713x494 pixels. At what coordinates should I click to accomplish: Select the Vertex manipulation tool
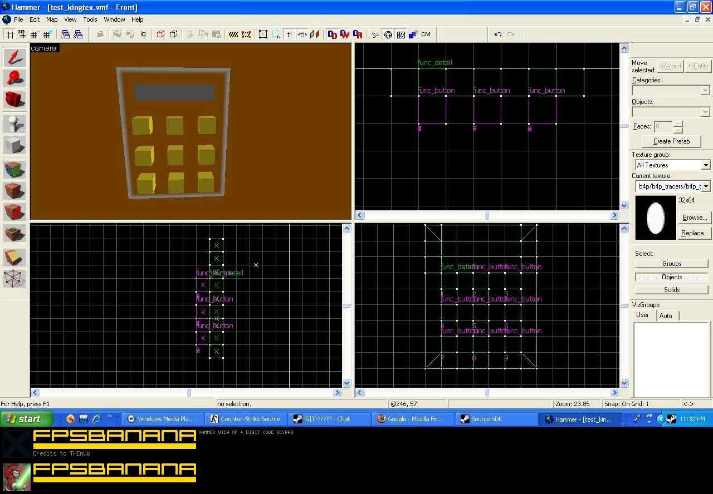click(14, 278)
